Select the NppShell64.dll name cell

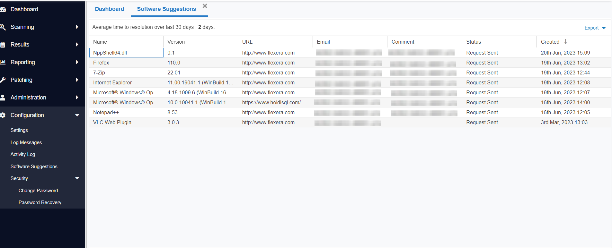[x=126, y=53]
